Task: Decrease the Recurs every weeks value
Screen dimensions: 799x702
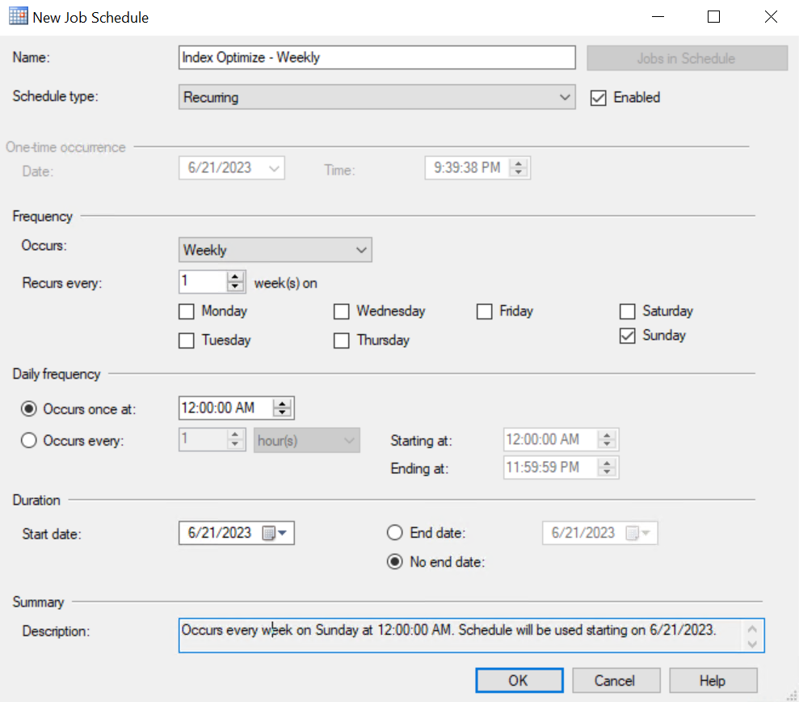Action: pyautogui.click(x=235, y=287)
